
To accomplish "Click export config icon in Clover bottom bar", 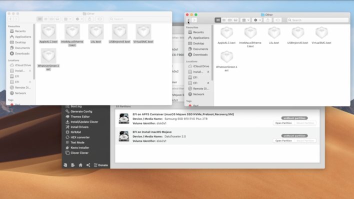I will (73, 165).
